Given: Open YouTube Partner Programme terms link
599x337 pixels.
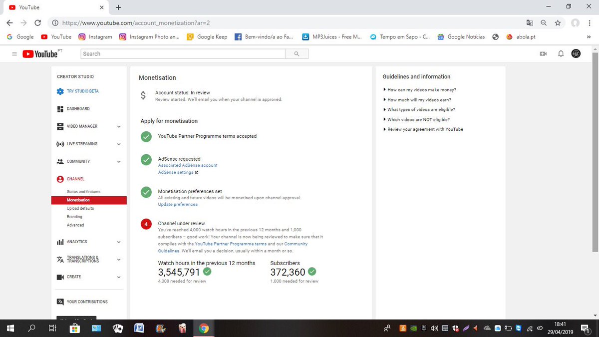Looking at the screenshot, I should point(231,244).
